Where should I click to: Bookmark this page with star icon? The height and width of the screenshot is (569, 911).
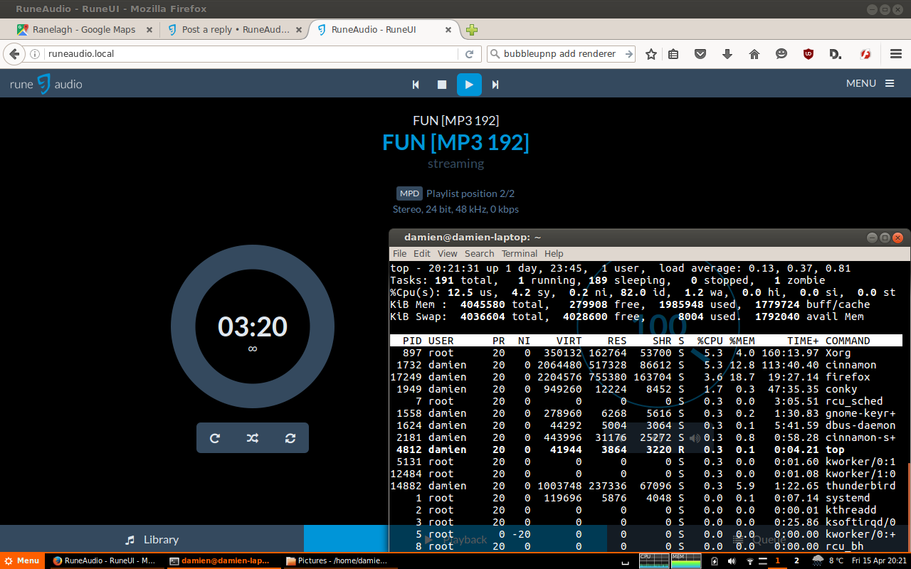click(x=651, y=54)
